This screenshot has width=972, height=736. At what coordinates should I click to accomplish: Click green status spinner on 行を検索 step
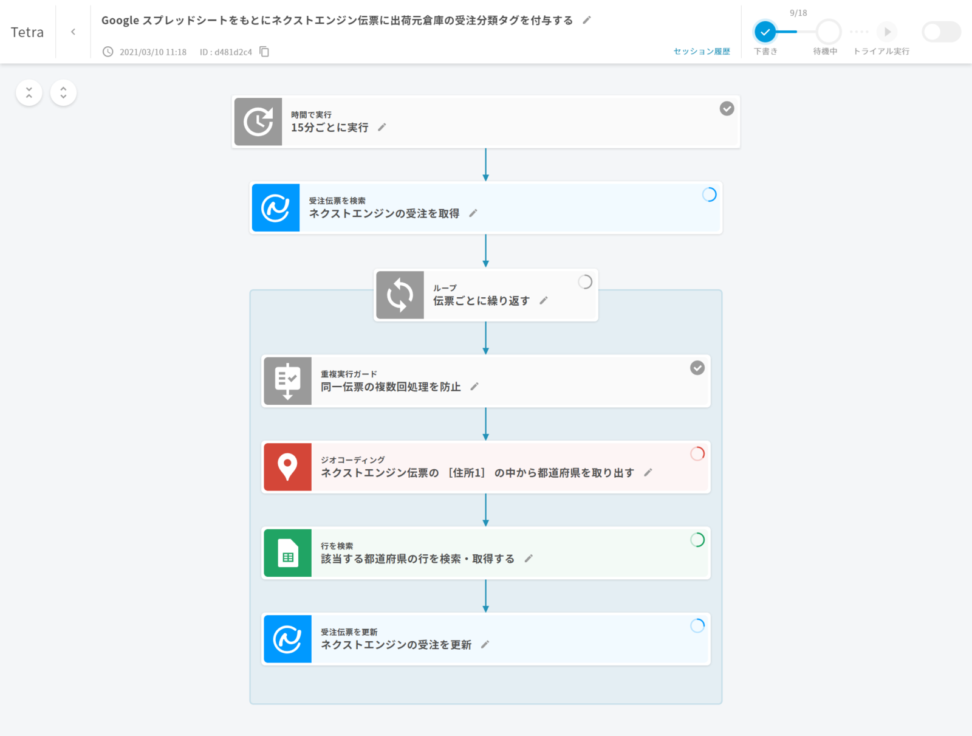click(697, 540)
